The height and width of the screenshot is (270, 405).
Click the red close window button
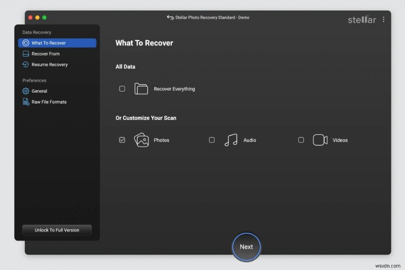(30, 18)
